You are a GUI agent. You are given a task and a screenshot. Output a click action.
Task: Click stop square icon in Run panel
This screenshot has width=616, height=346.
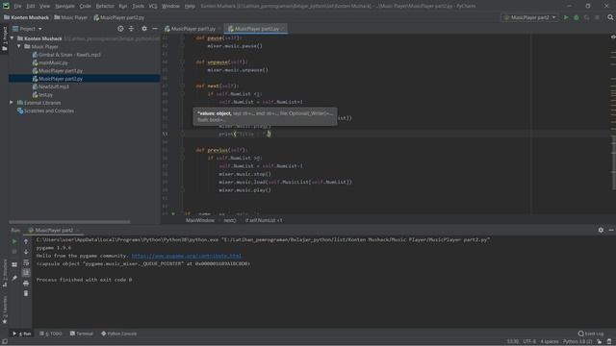point(14,252)
